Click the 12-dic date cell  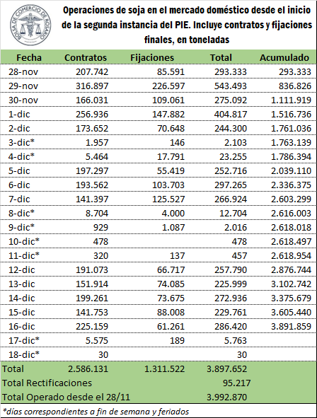pyautogui.click(x=22, y=269)
